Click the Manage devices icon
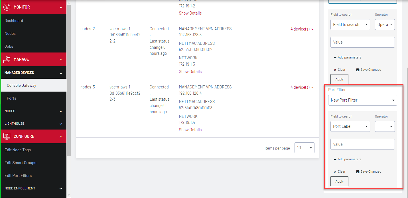 point(7,59)
